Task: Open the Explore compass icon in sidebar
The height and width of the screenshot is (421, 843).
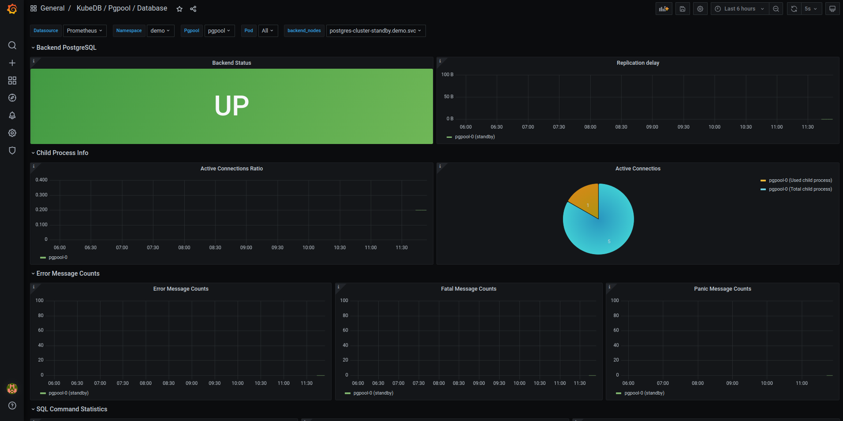Action: (x=12, y=98)
